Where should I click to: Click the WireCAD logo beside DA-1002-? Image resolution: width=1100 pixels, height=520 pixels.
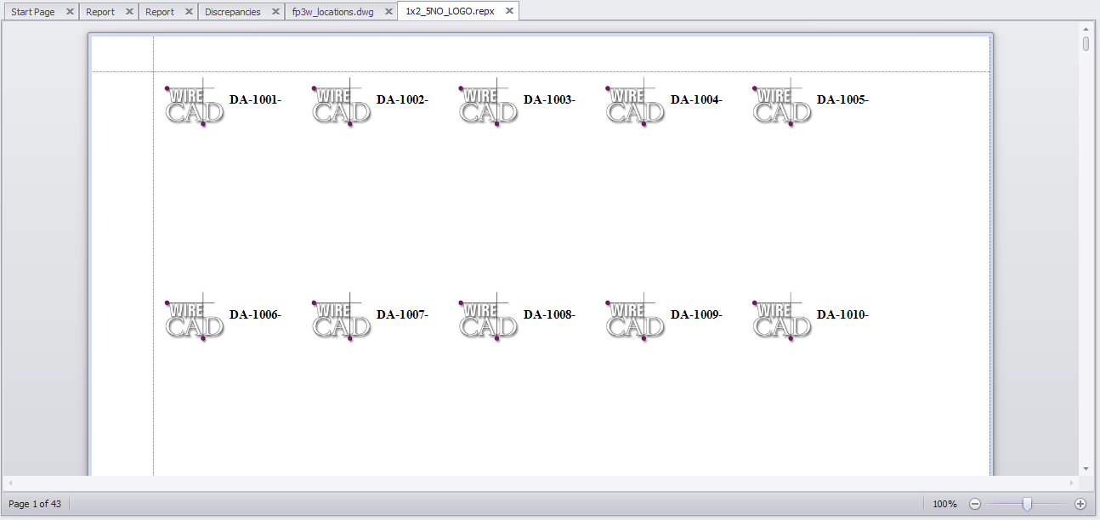342,103
